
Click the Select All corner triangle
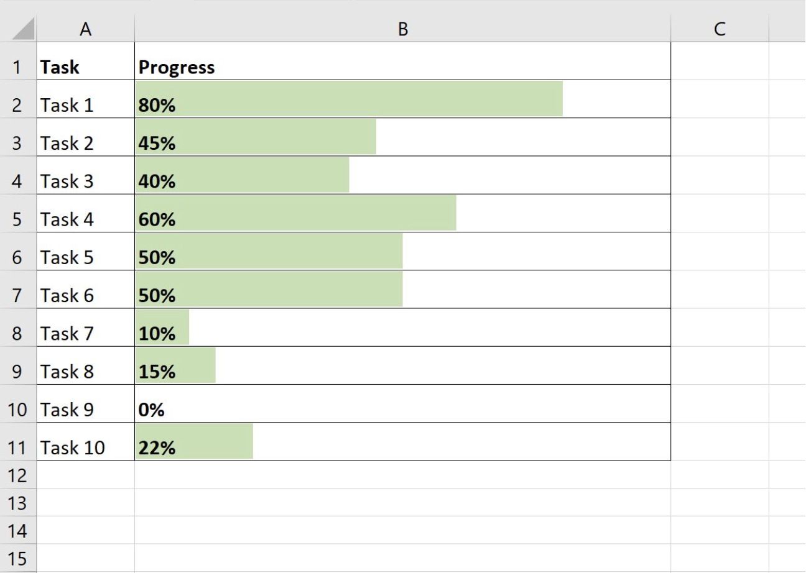23,29
